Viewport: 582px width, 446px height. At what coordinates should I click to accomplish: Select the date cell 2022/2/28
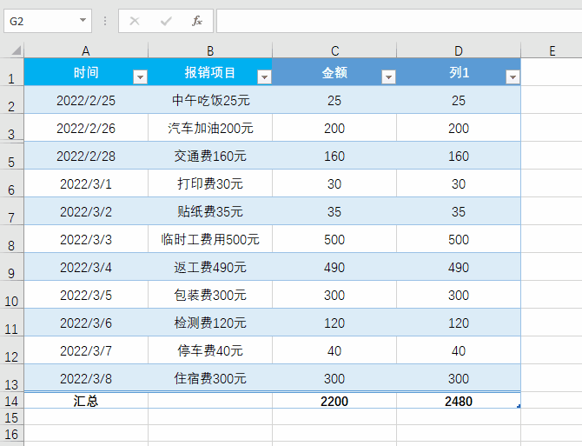[x=86, y=156]
